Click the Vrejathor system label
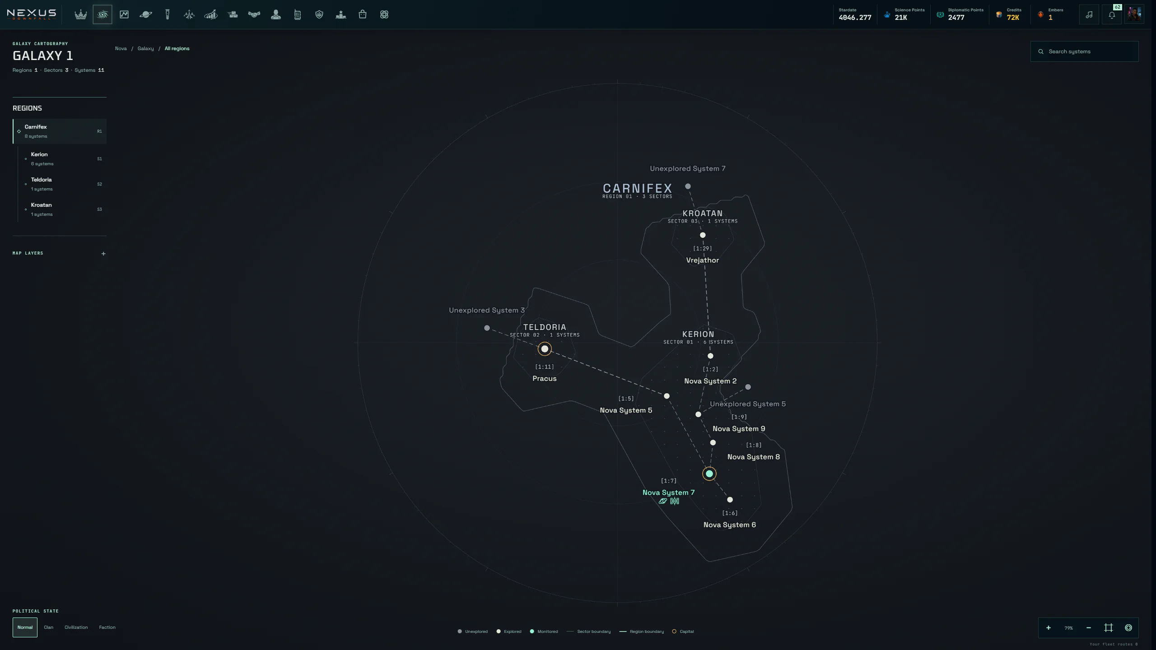Image resolution: width=1156 pixels, height=650 pixels. click(703, 260)
